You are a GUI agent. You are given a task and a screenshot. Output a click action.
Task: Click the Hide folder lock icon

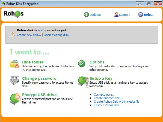14,64
